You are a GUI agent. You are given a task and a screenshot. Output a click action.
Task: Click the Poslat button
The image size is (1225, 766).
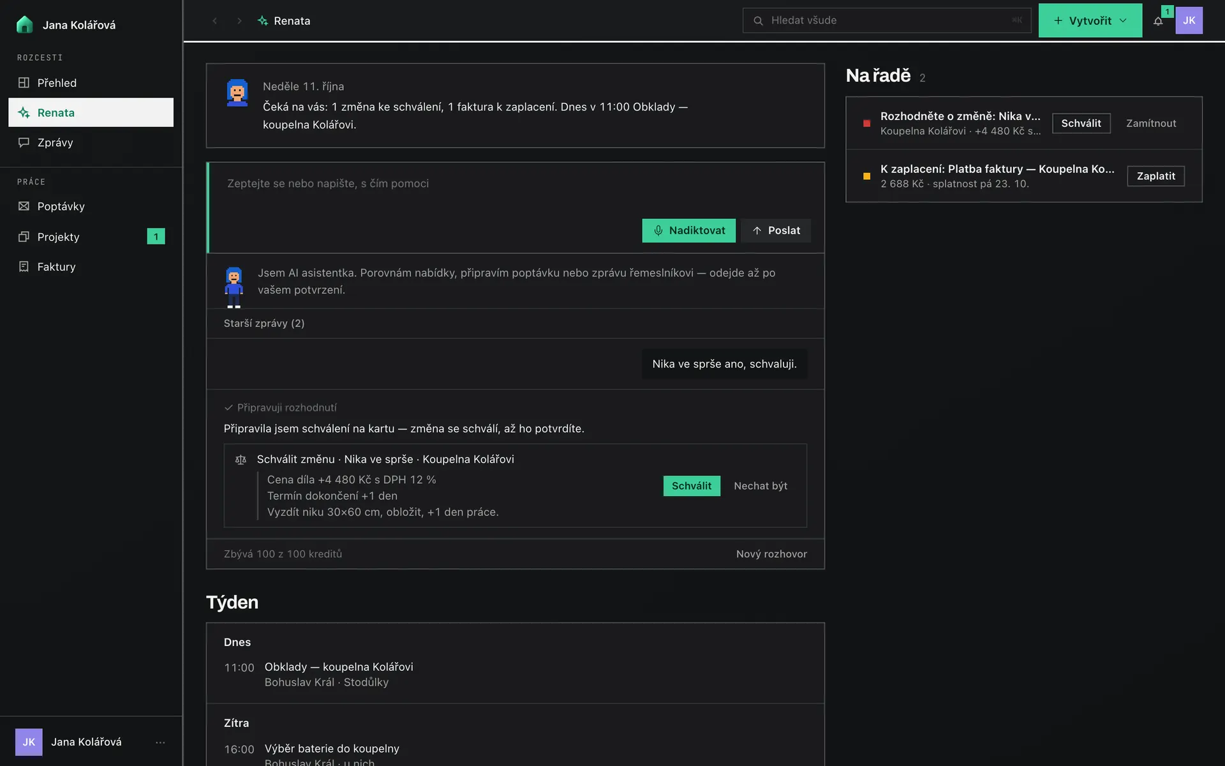[x=776, y=230]
